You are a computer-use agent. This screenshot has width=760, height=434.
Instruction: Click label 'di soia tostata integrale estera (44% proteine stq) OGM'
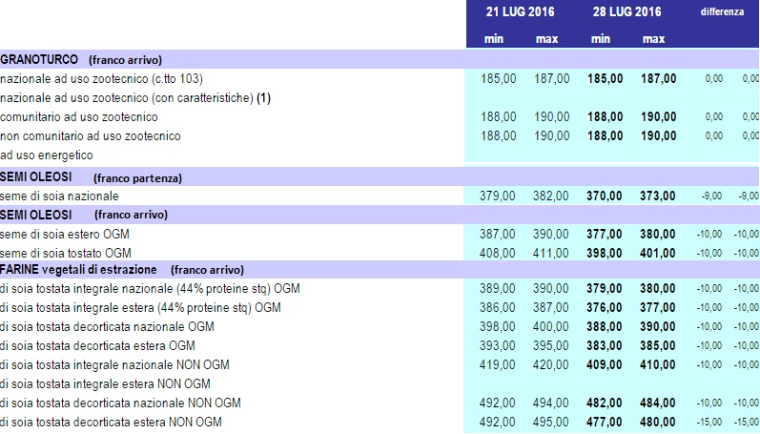click(140, 307)
